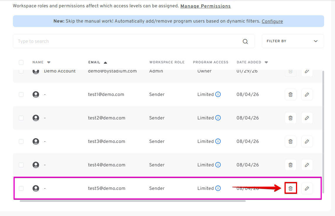Image resolution: width=335 pixels, height=216 pixels.
Task: Click the test1@demo.com email cell
Action: [x=106, y=95]
